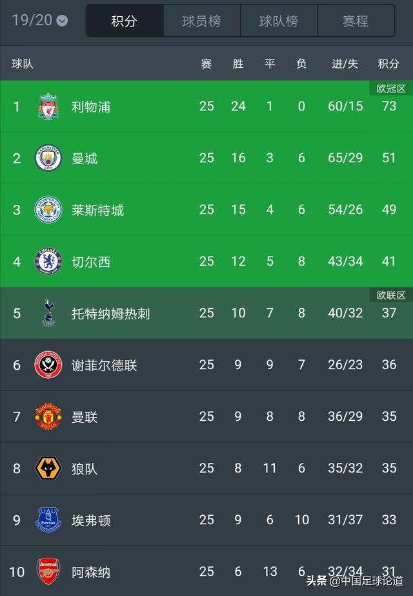The image size is (413, 596).
Task: Click the Liverpool club crest
Action: pos(48,107)
